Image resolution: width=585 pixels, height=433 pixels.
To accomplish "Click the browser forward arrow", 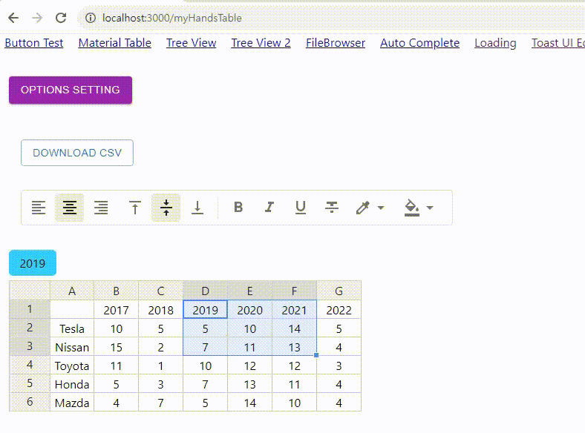I will coord(37,18).
